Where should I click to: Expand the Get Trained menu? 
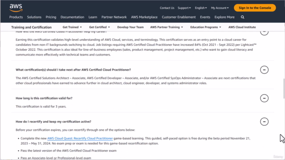tap(72, 27)
